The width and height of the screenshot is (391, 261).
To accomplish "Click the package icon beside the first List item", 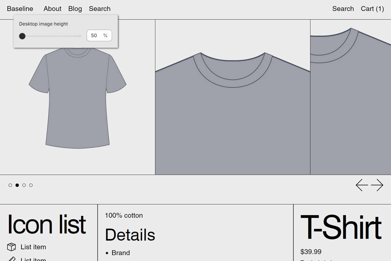I will tap(11, 247).
